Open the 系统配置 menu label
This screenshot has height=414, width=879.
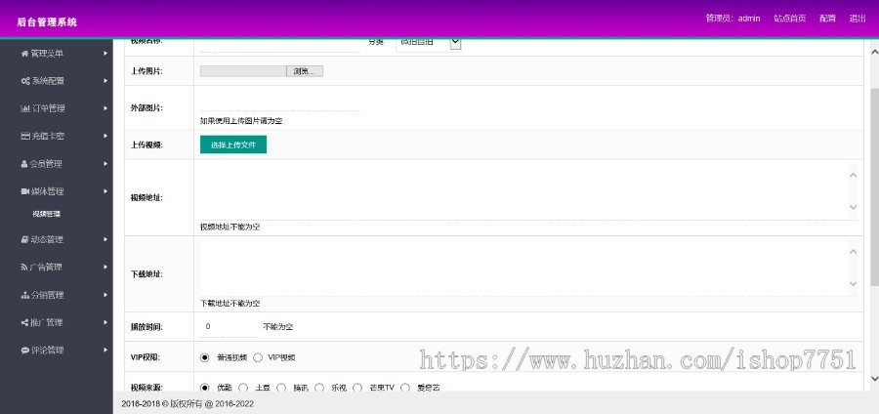coord(48,81)
